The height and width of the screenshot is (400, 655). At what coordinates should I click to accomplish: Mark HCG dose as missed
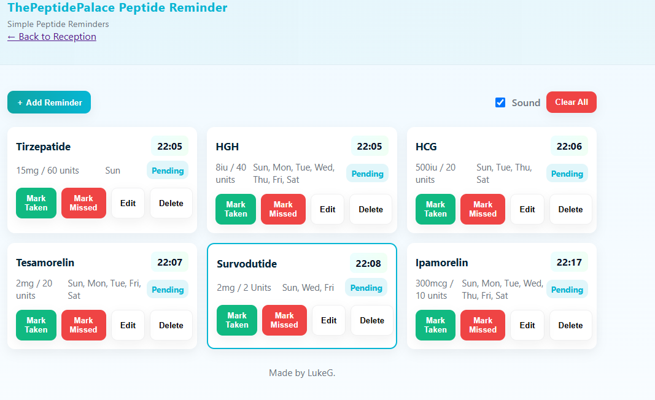click(x=483, y=209)
